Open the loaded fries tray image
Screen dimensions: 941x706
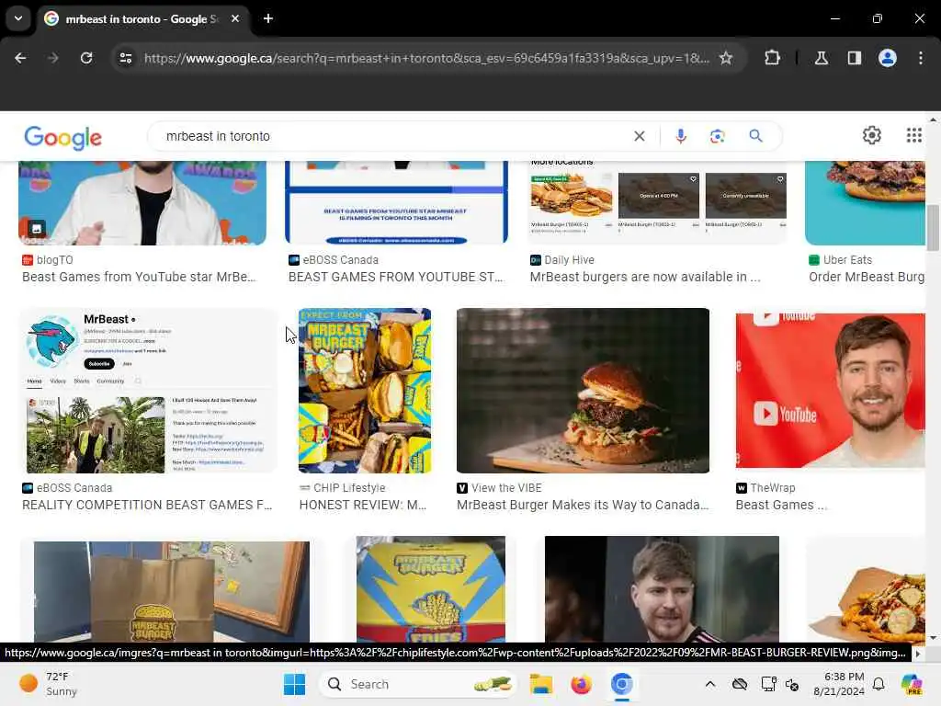866,589
